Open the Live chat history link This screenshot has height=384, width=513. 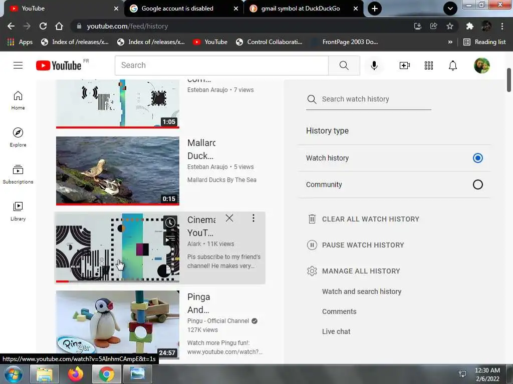click(x=336, y=331)
